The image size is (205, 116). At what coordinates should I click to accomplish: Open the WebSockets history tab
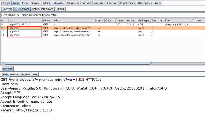coord(42,9)
